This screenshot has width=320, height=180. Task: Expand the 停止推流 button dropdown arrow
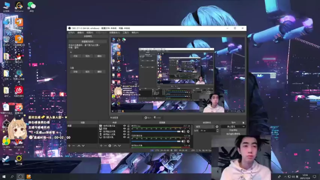click(x=243, y=127)
